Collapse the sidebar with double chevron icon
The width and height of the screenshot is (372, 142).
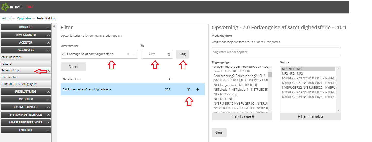coord(54,26)
